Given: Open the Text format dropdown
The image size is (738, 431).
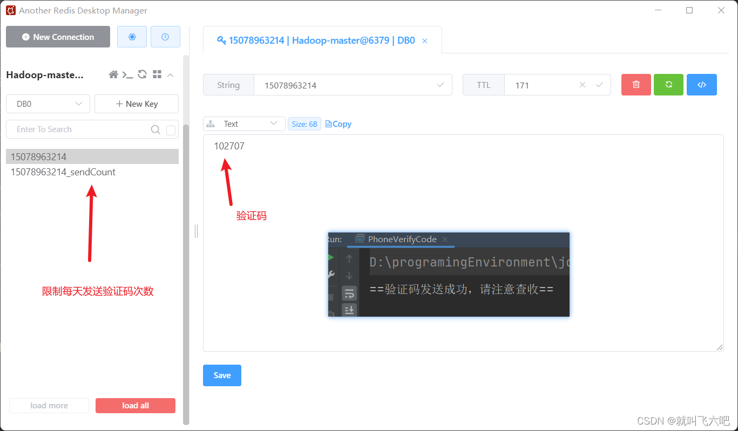Looking at the screenshot, I should pos(244,124).
